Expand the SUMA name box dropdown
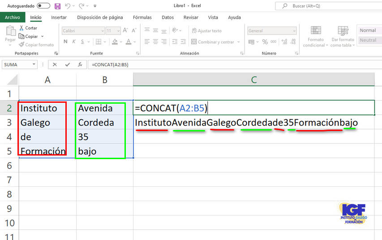 point(34,64)
